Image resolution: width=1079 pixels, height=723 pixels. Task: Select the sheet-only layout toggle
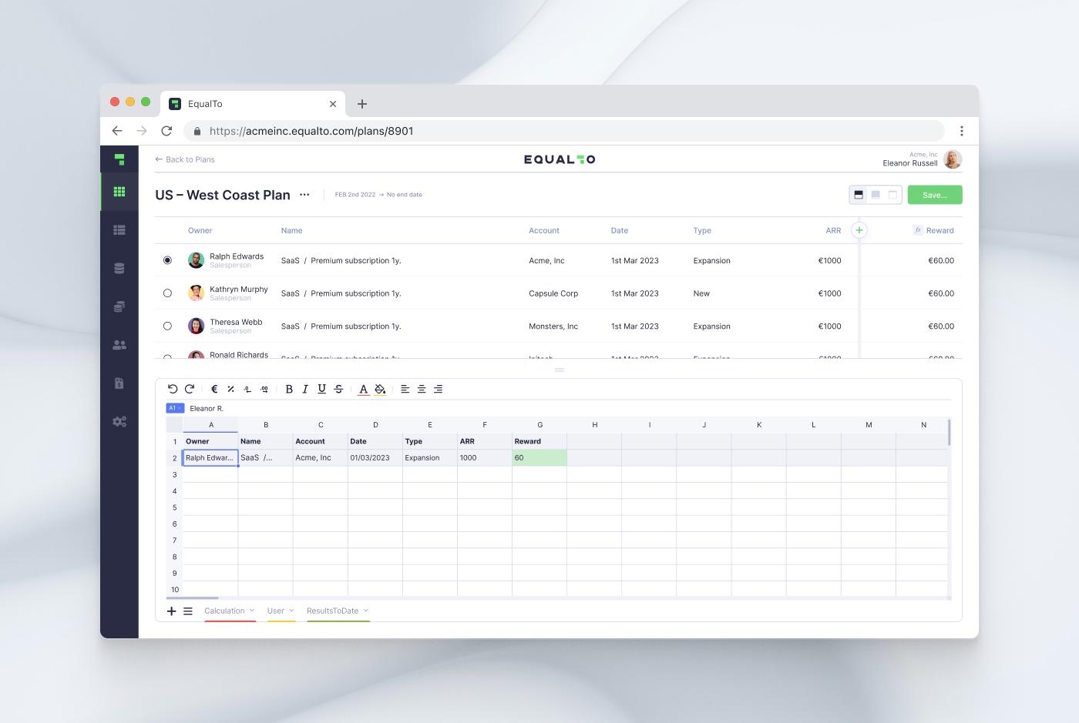[892, 195]
